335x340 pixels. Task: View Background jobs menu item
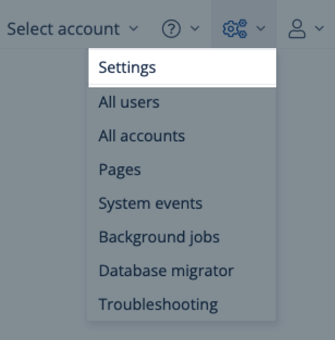click(159, 237)
